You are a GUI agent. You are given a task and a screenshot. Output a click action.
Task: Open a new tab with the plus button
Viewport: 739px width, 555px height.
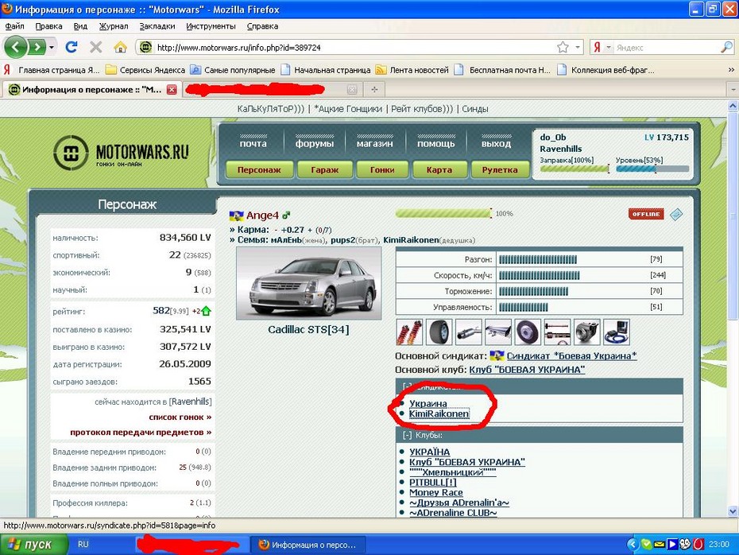tap(374, 89)
